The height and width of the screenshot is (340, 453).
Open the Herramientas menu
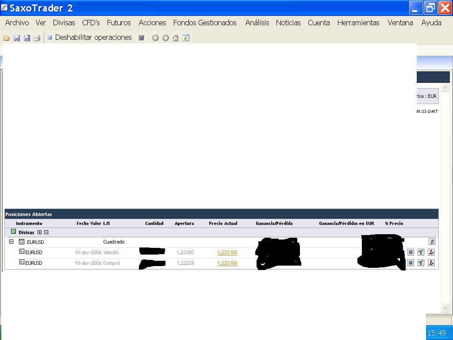pyautogui.click(x=358, y=23)
